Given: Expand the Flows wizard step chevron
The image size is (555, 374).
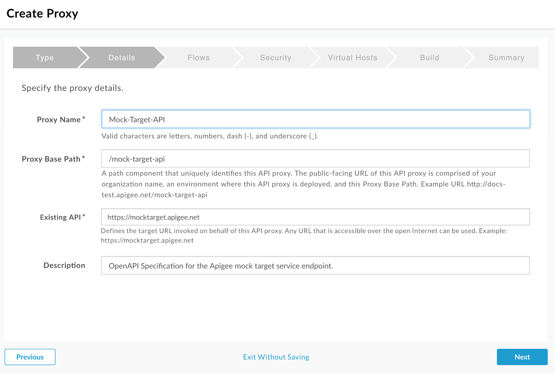Looking at the screenshot, I should [x=199, y=57].
